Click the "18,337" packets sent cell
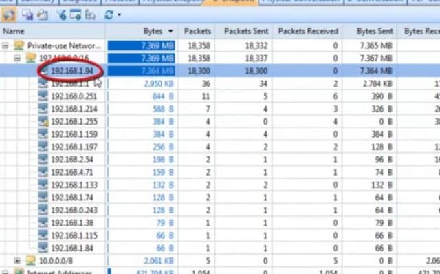 [x=256, y=58]
